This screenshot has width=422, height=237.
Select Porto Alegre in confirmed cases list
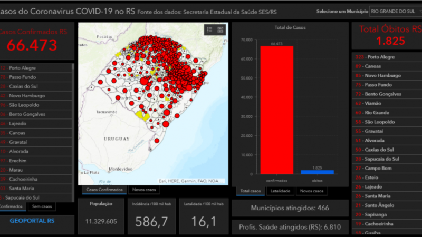36,68
